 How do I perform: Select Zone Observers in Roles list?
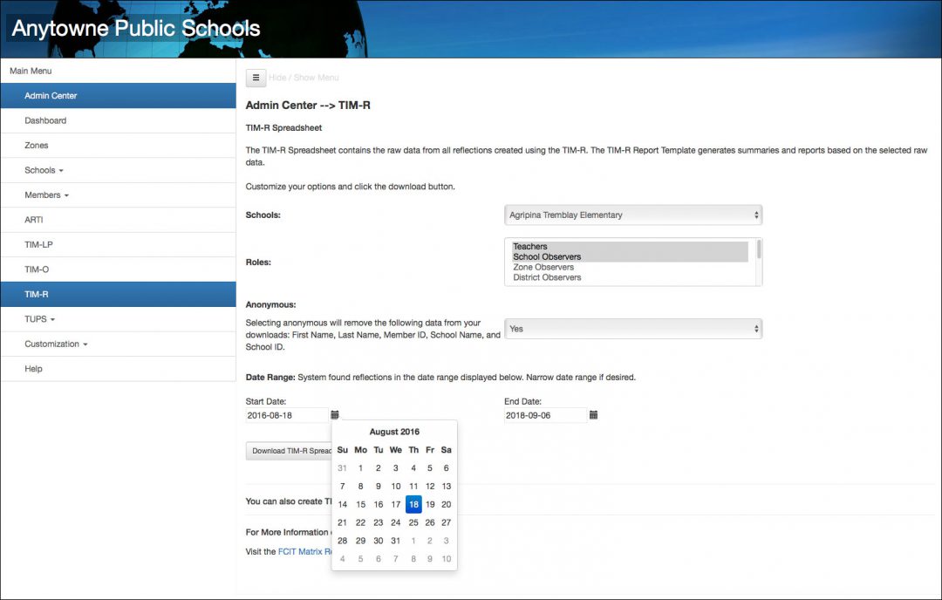543,267
